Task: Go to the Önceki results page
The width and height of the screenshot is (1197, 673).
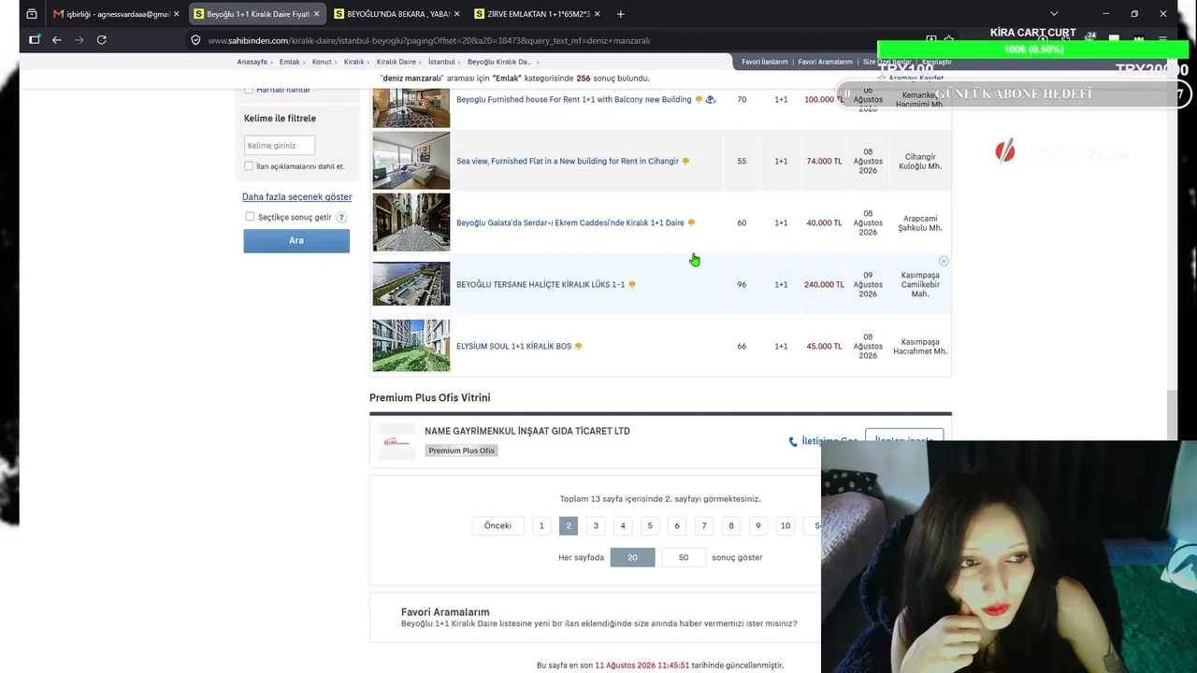Action: click(x=498, y=525)
